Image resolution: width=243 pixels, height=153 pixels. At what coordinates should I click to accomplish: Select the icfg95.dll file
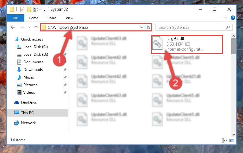coord(186,44)
